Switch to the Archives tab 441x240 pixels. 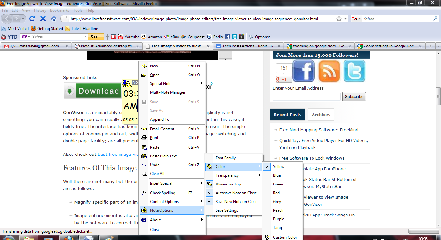(x=321, y=115)
